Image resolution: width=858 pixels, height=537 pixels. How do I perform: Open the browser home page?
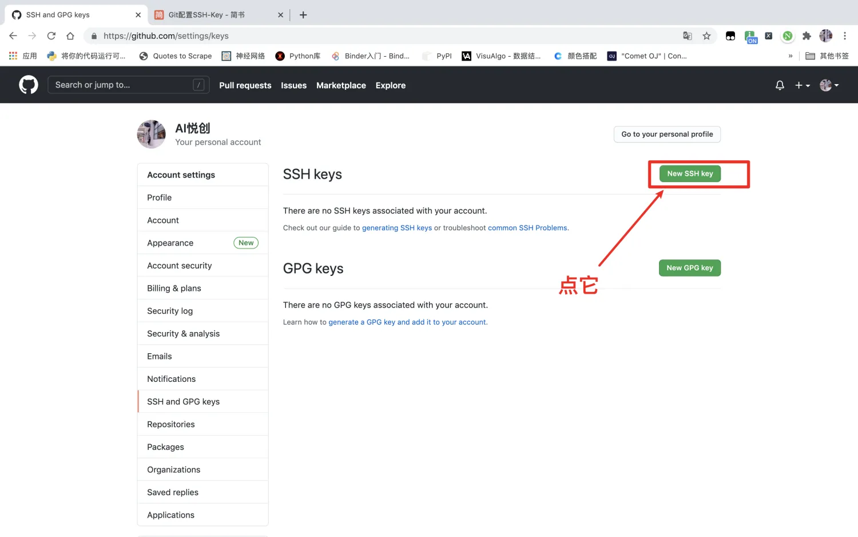(x=70, y=36)
